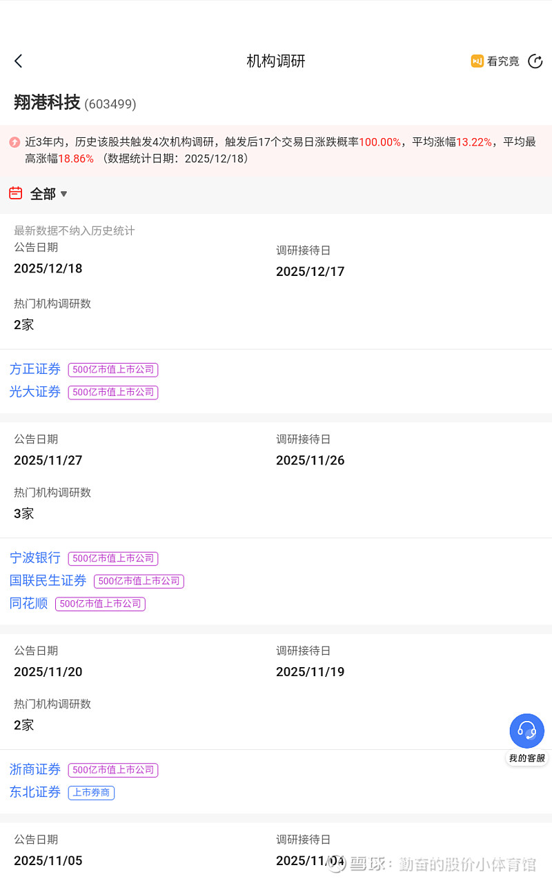552x881 pixels.
Task: Select 宁波银行 institution link
Action: click(x=35, y=557)
